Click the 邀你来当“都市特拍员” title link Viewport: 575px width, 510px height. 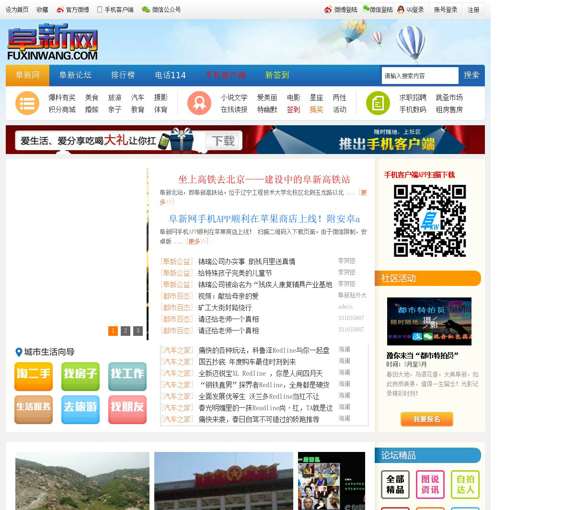tap(423, 356)
